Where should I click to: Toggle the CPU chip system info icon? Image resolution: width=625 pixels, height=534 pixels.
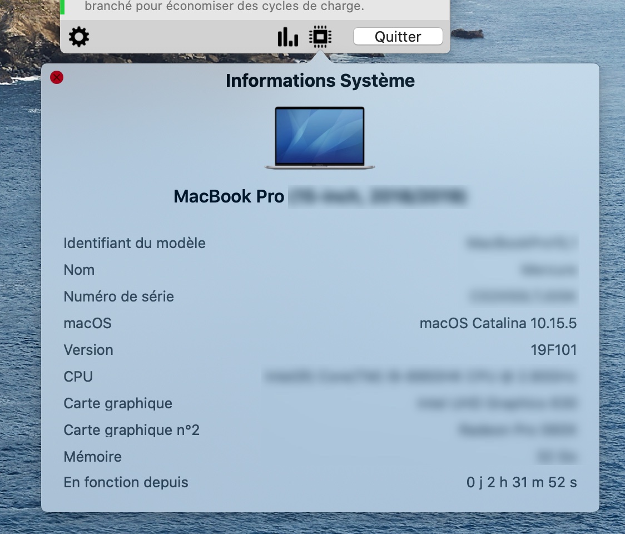click(320, 37)
